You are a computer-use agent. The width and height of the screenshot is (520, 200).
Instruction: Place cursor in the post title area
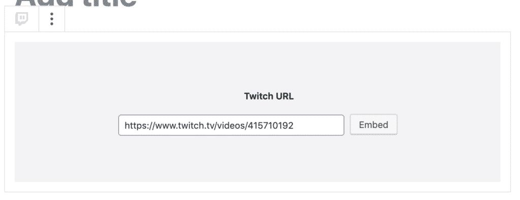76,4
